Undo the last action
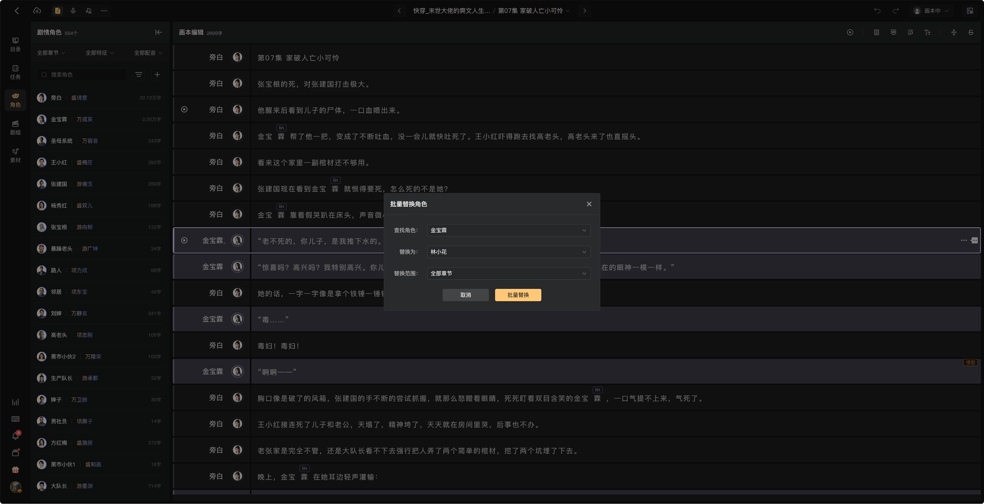This screenshot has height=504, width=984. pos(877,11)
